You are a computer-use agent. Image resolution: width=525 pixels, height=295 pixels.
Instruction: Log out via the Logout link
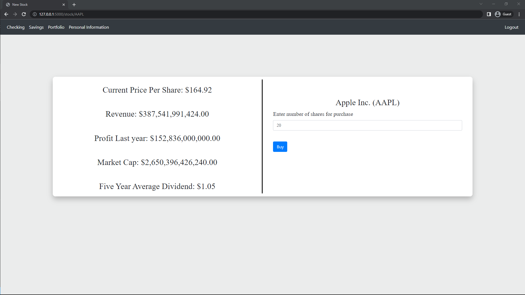(511, 27)
